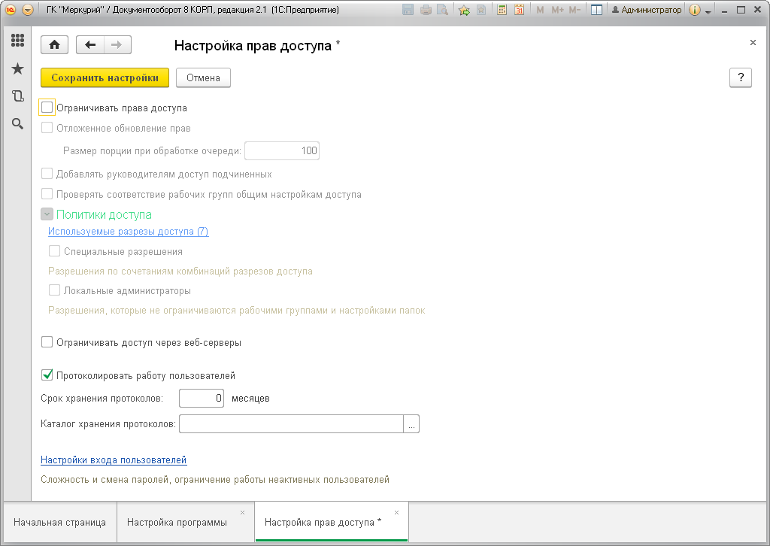Viewport: 770px width, 546px height.
Task: Open the sections menu grid icon
Action: click(18, 41)
